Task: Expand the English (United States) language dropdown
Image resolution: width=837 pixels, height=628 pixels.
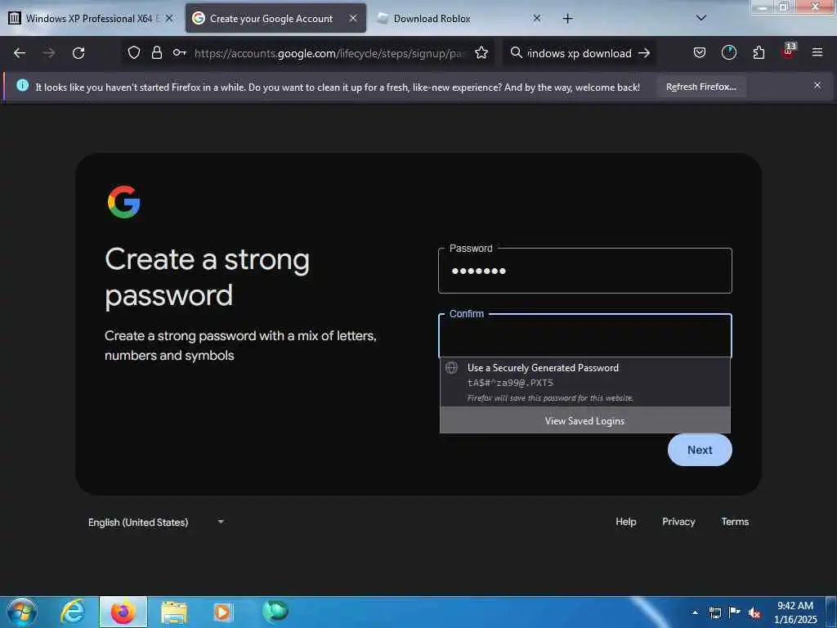Action: click(x=156, y=522)
